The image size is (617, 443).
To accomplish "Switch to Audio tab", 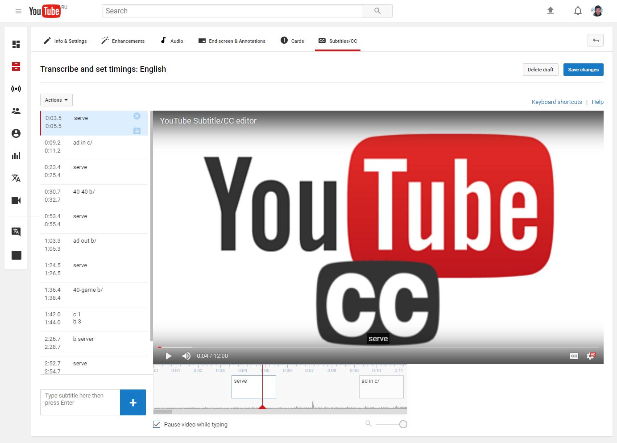I will (x=172, y=41).
